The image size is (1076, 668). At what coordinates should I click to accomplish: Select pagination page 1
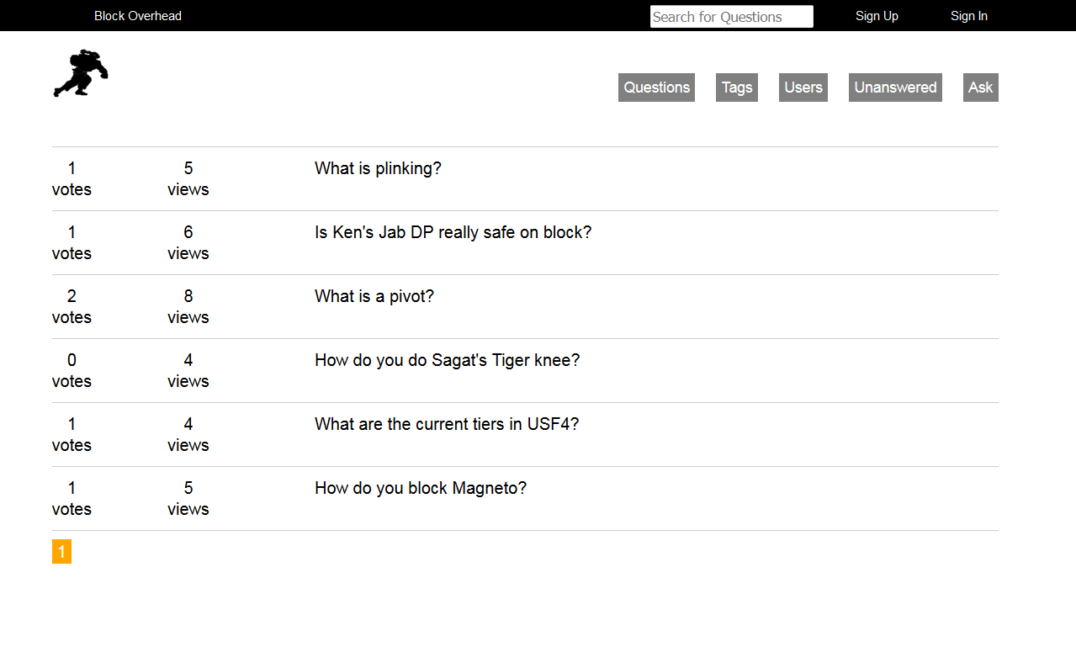coord(61,552)
